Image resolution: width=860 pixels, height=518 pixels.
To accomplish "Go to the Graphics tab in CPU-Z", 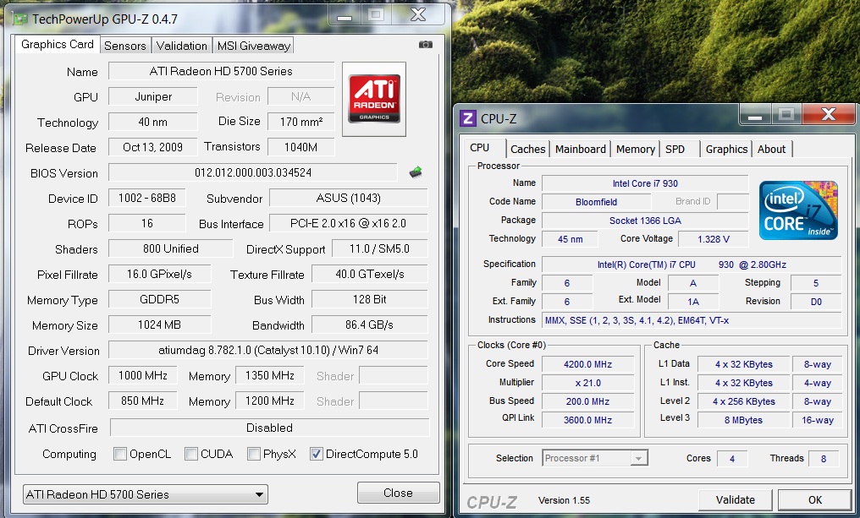I will (726, 149).
